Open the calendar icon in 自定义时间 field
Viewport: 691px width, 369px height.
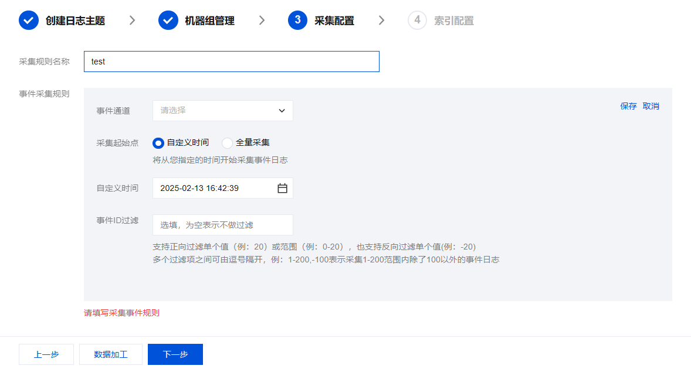coord(283,188)
